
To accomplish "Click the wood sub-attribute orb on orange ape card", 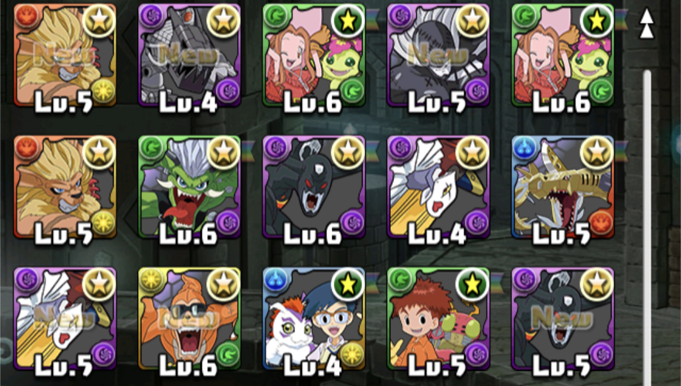I will [227, 354].
